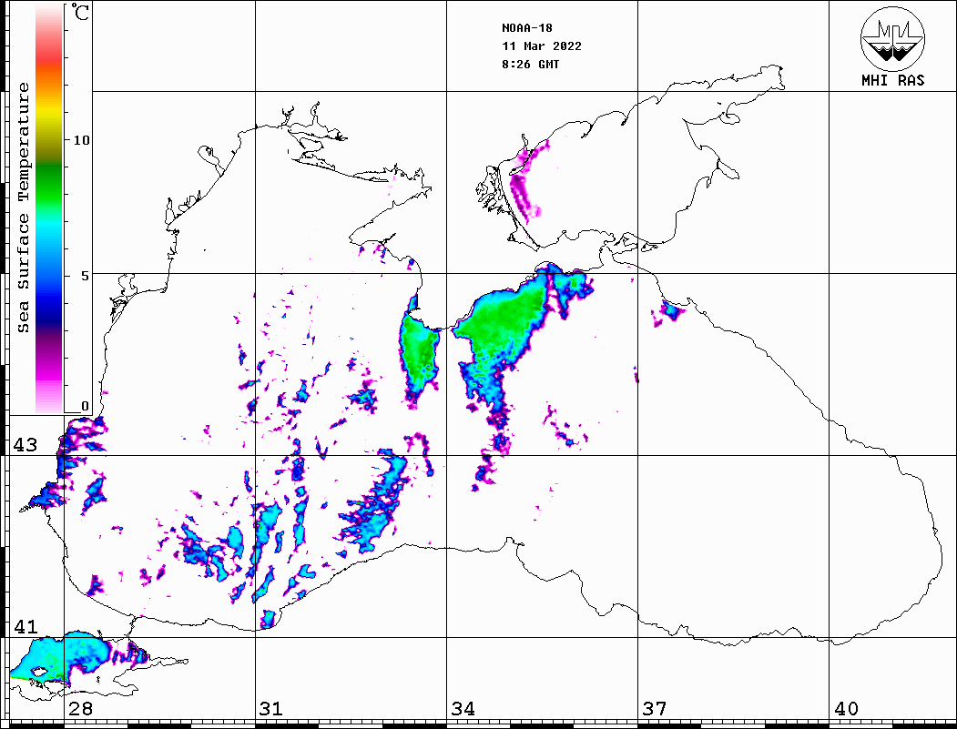
Task: Click the longitude label 31
Action: [270, 709]
